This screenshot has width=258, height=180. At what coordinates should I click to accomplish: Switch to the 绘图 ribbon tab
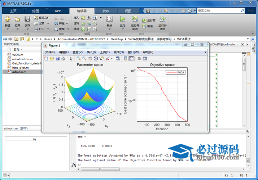tap(35, 11)
